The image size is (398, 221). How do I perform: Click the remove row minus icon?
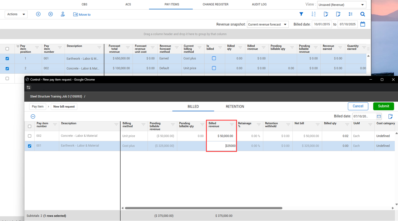pyautogui.click(x=33, y=116)
